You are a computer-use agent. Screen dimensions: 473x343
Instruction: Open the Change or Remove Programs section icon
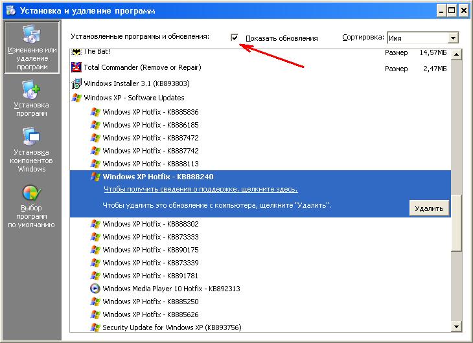coord(31,34)
